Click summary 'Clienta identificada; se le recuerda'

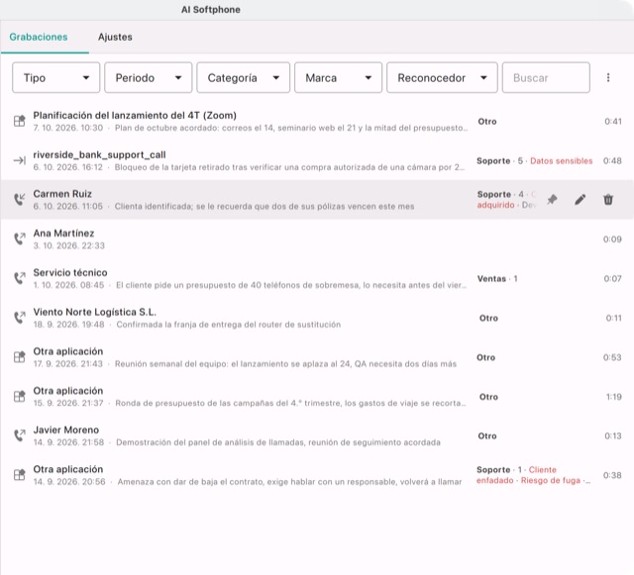[264, 207]
